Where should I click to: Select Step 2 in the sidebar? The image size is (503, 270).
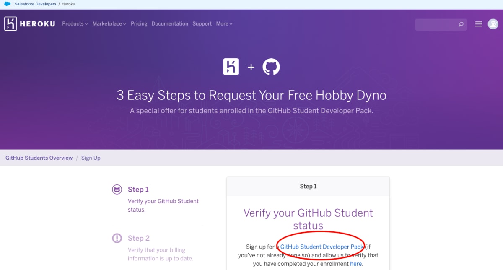[139, 238]
